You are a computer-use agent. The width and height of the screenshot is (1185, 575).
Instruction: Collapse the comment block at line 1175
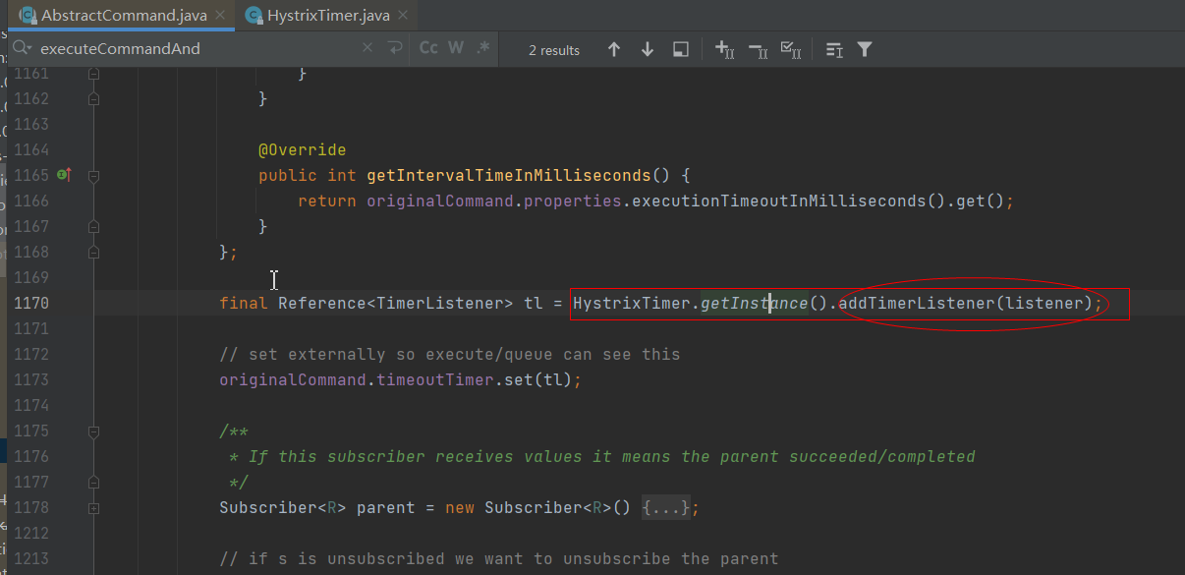pyautogui.click(x=93, y=431)
